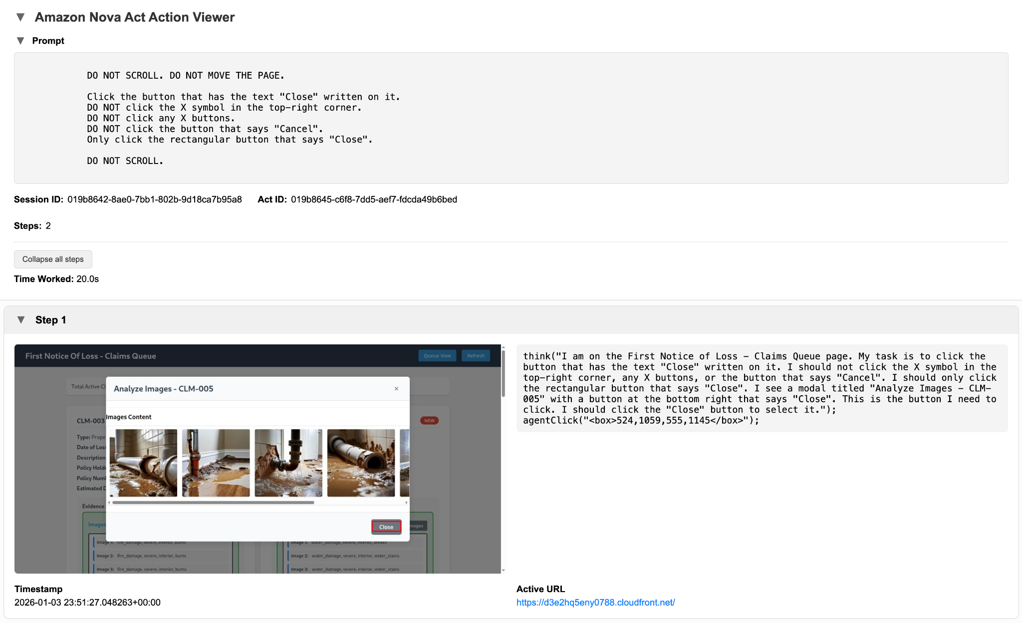Screen dimensions: 1022x623
Task: Select the third pipe image thumbnail
Action: tap(288, 463)
